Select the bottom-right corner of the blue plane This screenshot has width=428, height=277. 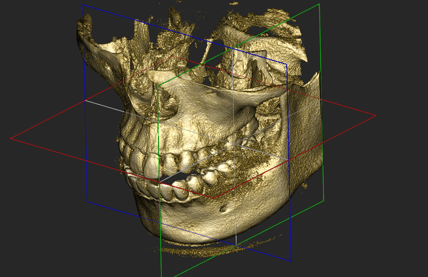click(291, 261)
